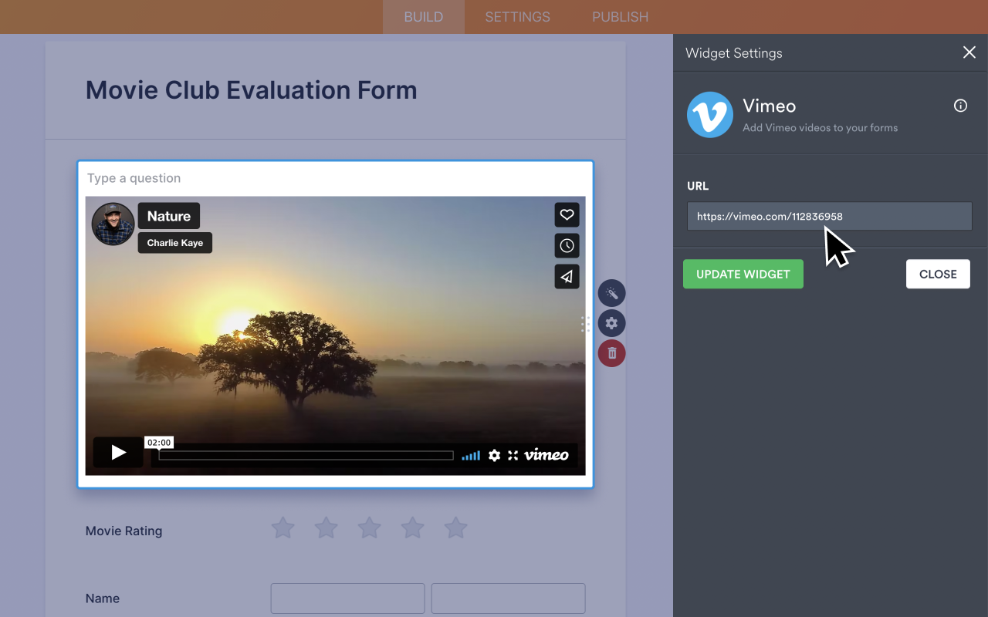The height and width of the screenshot is (617, 988).
Task: Click the video progress bar
Action: [306, 455]
